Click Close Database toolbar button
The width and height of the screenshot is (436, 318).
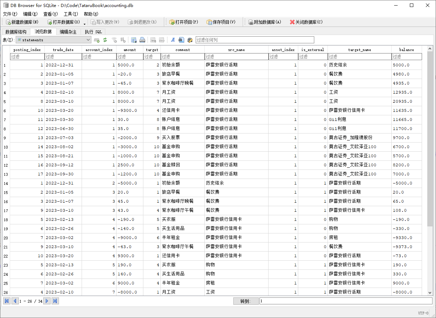(306, 22)
